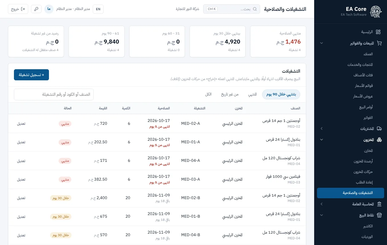Open the الرئيسية dashboard grid icon

coord(378,32)
